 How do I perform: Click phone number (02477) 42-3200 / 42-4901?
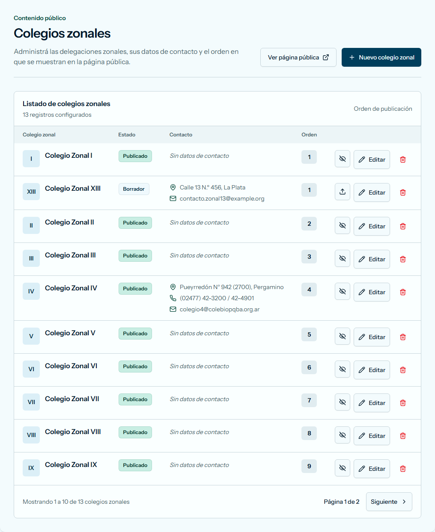tap(217, 298)
